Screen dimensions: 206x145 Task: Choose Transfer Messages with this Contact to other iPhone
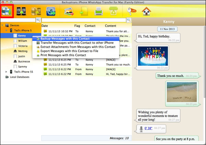[x=76, y=43]
